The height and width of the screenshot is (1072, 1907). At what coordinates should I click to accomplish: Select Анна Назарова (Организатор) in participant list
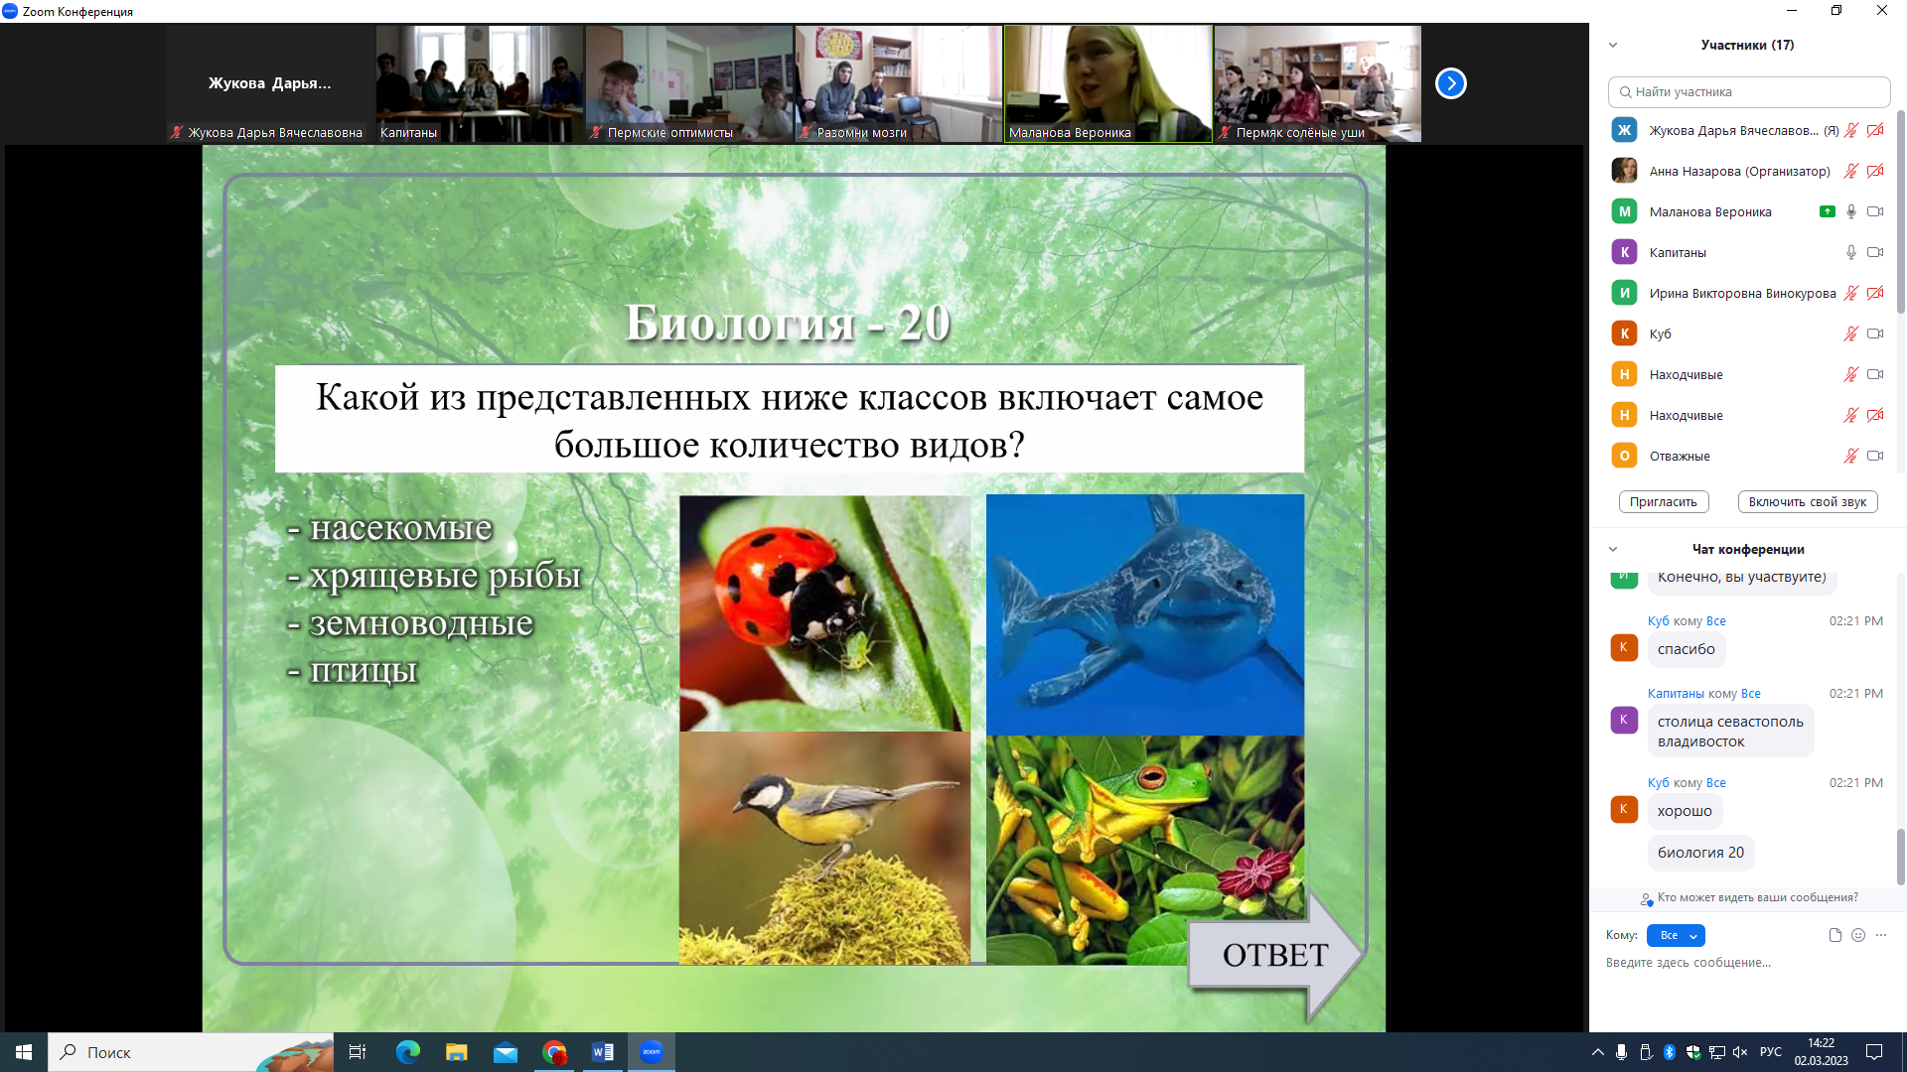click(x=1738, y=171)
